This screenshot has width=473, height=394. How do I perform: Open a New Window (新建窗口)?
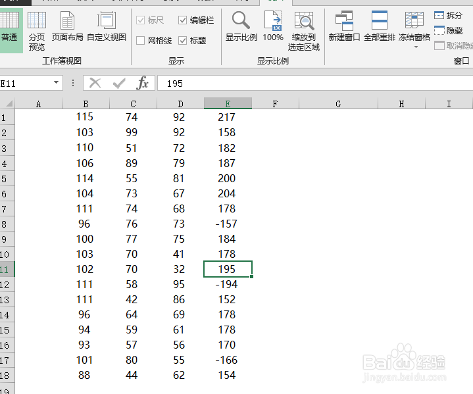(x=345, y=26)
